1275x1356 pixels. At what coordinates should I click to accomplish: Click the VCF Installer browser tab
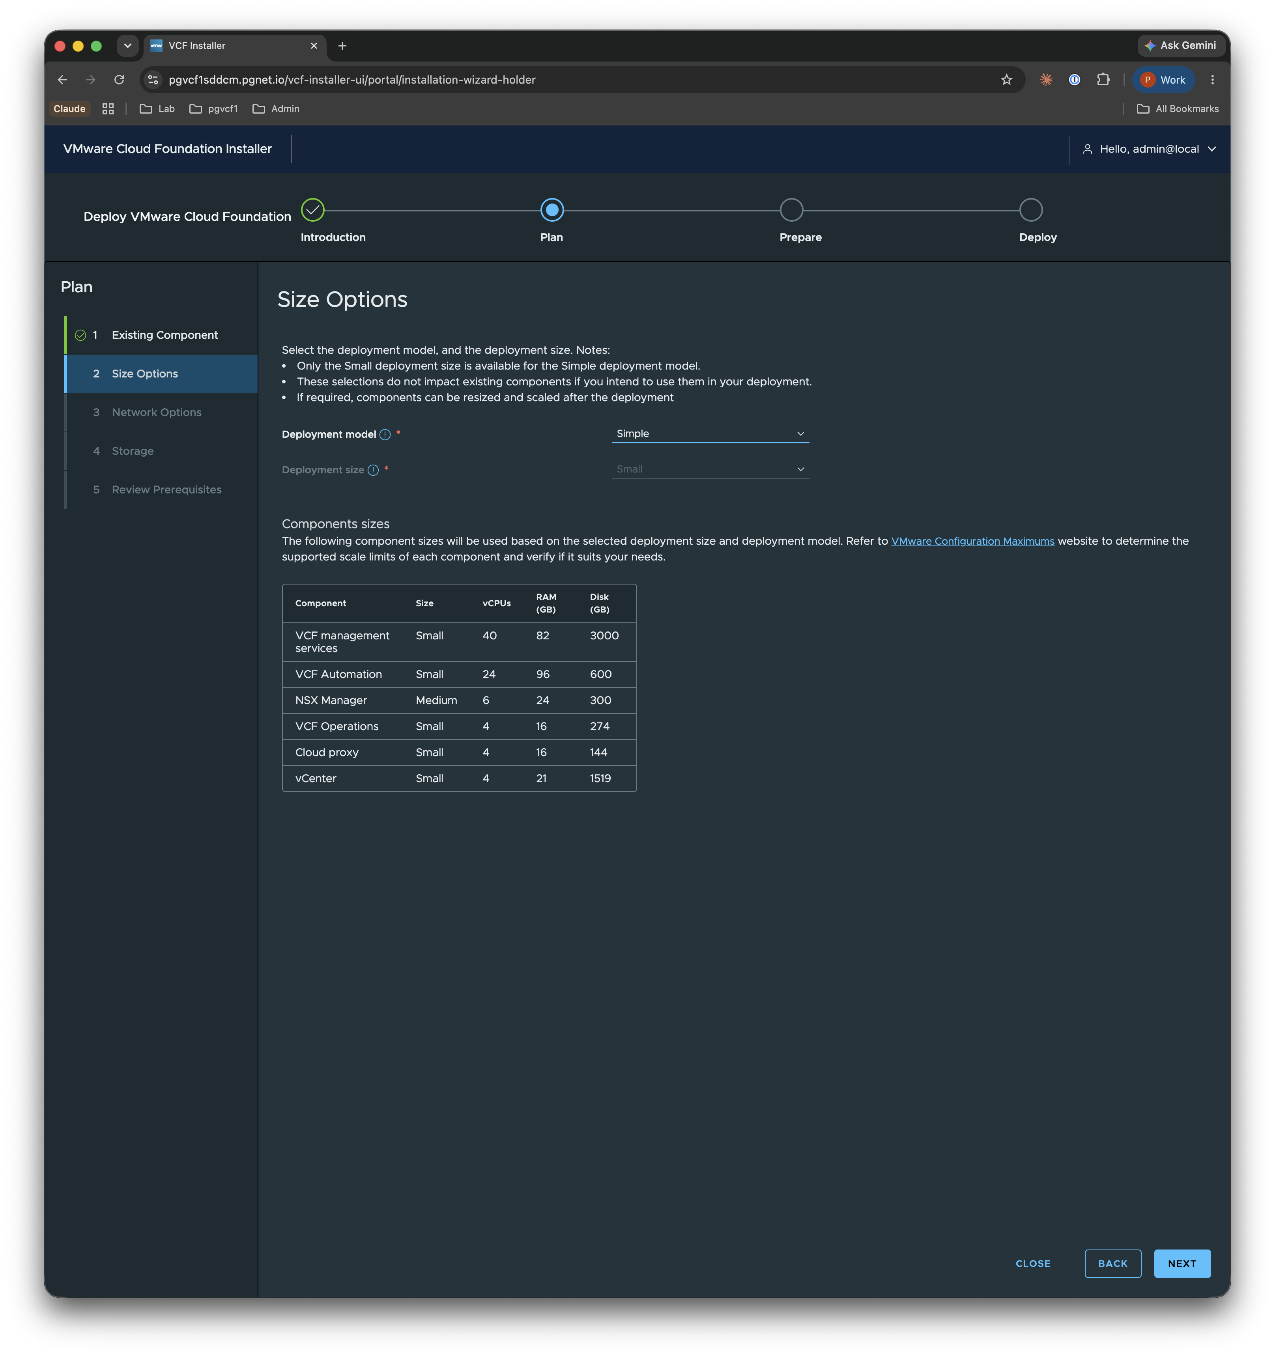pyautogui.click(x=235, y=46)
